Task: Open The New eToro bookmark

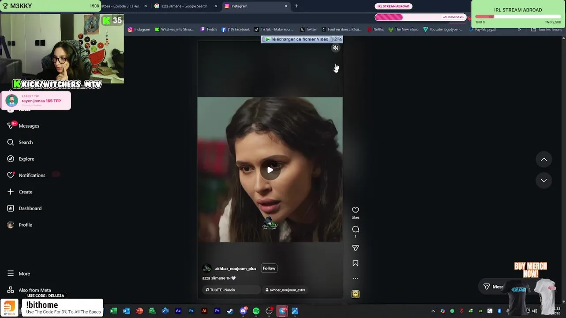Action: click(403, 30)
